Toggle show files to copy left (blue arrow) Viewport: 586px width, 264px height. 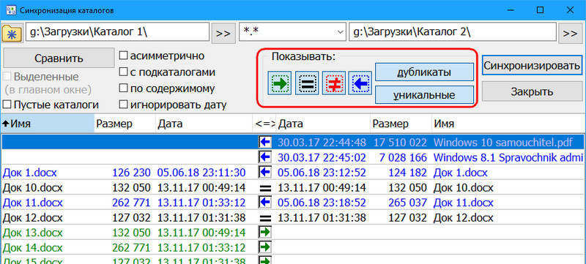[360, 83]
